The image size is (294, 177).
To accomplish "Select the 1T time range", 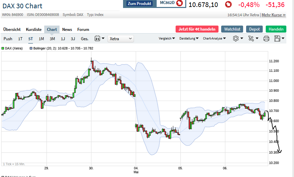I will point(20,39).
